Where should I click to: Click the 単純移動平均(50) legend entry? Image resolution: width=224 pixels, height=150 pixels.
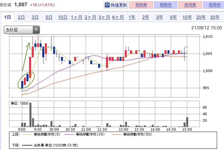point(132,134)
